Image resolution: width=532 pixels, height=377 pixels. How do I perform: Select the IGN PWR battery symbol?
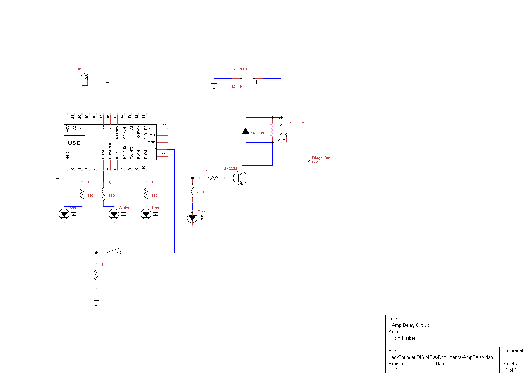(249, 78)
